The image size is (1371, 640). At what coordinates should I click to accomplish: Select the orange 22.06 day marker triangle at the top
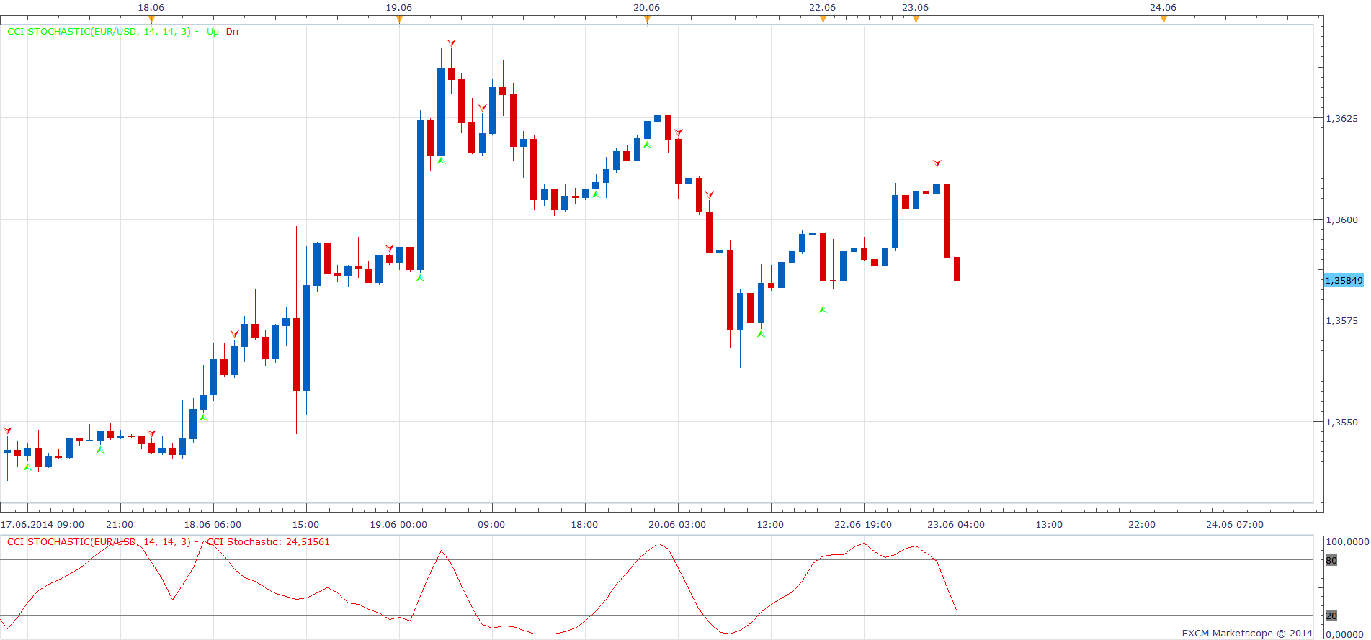[823, 19]
